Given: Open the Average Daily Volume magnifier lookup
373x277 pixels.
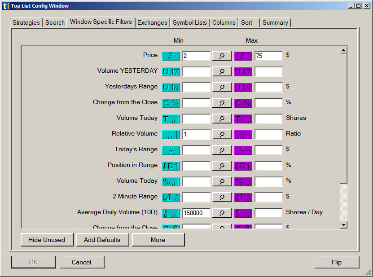Looking at the screenshot, I should [x=222, y=213].
